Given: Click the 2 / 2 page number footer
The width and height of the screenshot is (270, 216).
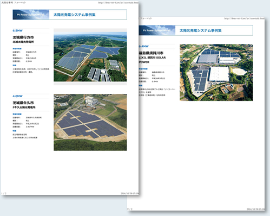Looking at the screenshot, I should pos(130,209).
